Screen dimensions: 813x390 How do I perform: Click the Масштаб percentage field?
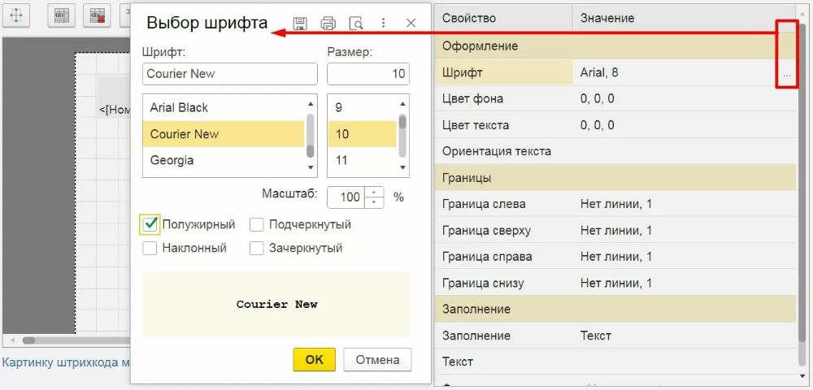pos(347,197)
